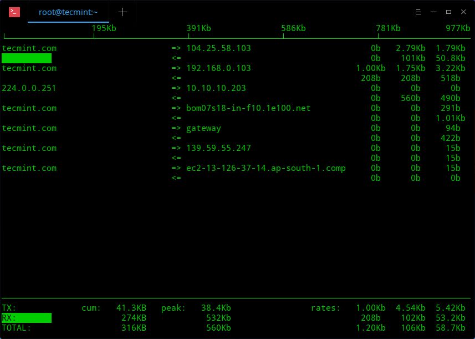
Task: Click peak RX value 532Kb
Action: click(x=218, y=318)
